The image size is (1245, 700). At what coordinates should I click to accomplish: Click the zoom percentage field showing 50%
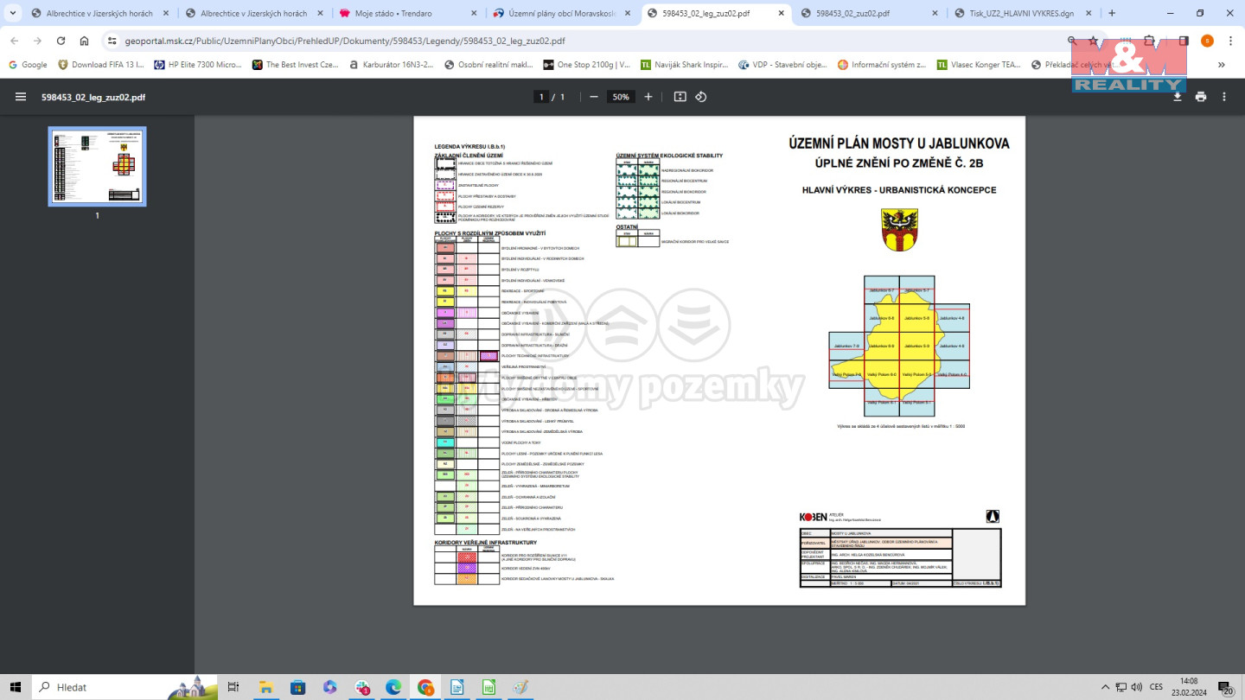[x=621, y=97]
